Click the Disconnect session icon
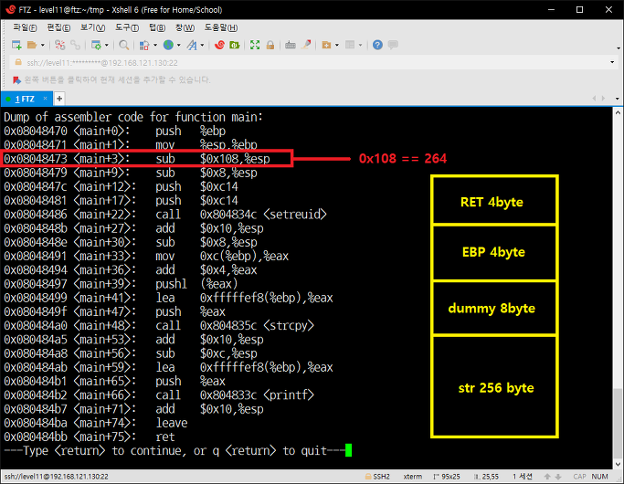Viewport: 624px width, 484px height. [x=59, y=45]
